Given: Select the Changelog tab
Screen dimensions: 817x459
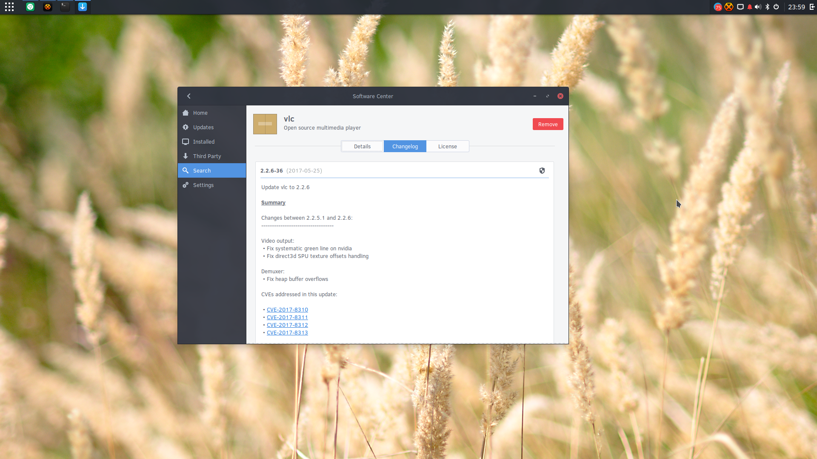Looking at the screenshot, I should pyautogui.click(x=405, y=147).
